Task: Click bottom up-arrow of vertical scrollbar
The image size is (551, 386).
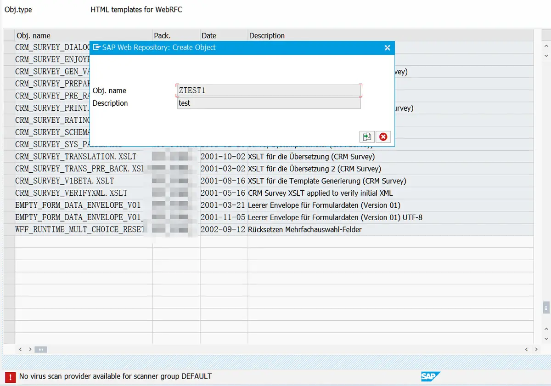Action: (x=546, y=328)
